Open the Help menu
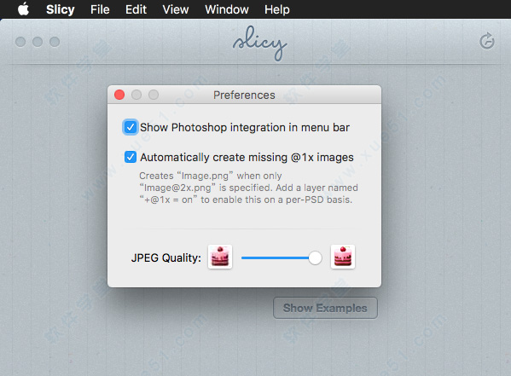The image size is (511, 376). 277,9
